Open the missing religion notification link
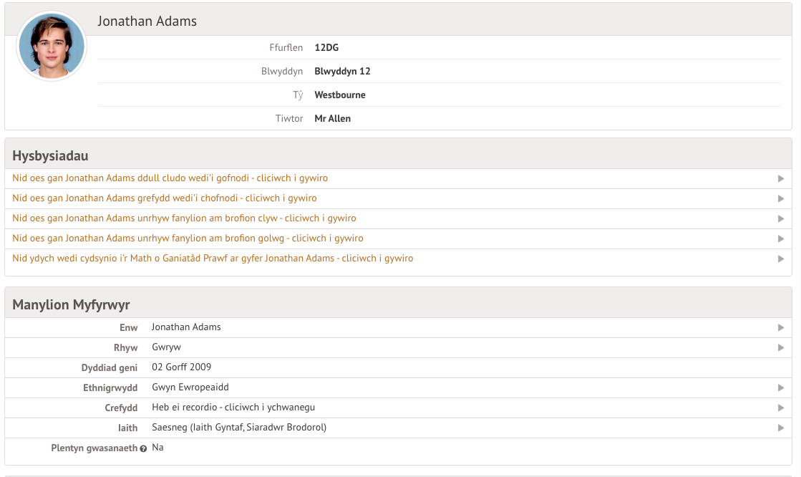801x477 pixels. [x=165, y=198]
